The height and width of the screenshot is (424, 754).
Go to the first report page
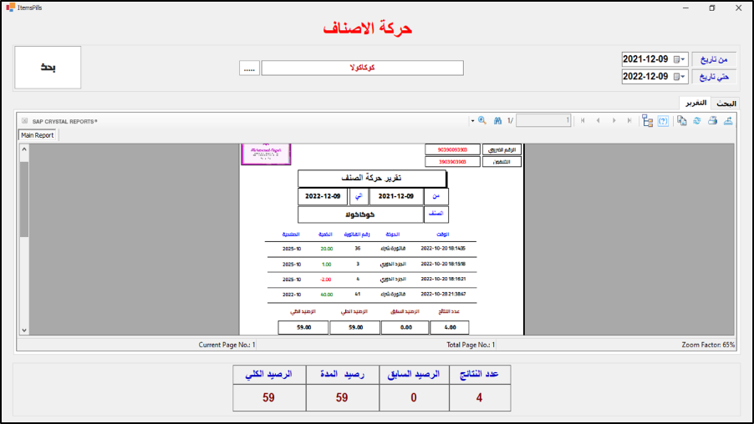tap(583, 121)
